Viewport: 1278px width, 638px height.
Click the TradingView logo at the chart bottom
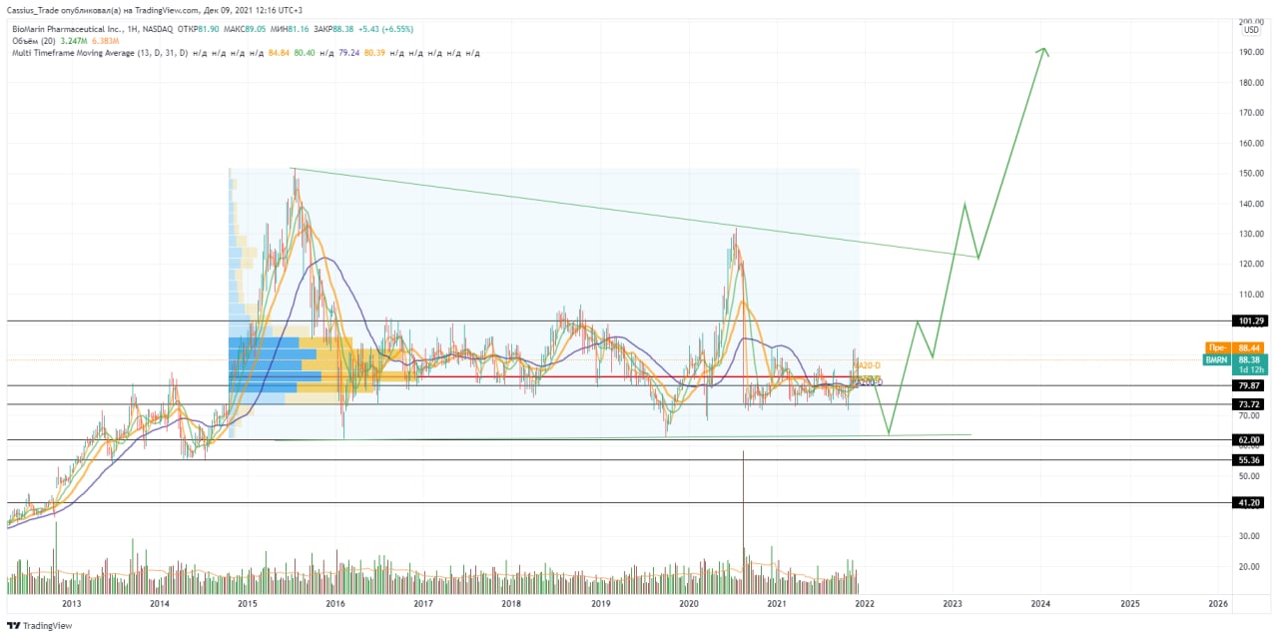(39, 626)
